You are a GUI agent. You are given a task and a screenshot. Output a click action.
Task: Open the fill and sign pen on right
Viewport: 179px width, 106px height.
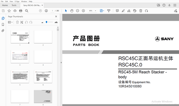click(176, 11)
